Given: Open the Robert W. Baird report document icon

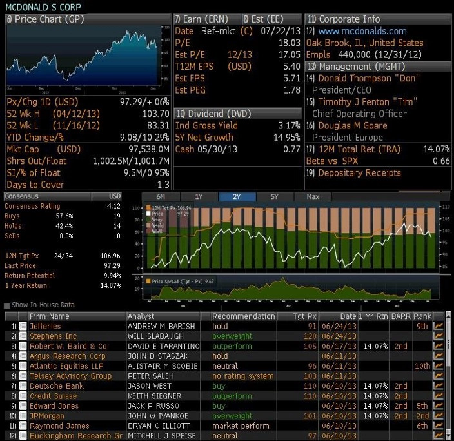Looking at the screenshot, I should (23, 346).
